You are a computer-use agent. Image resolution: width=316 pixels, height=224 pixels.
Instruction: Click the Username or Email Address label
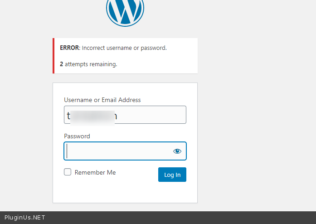[102, 100]
